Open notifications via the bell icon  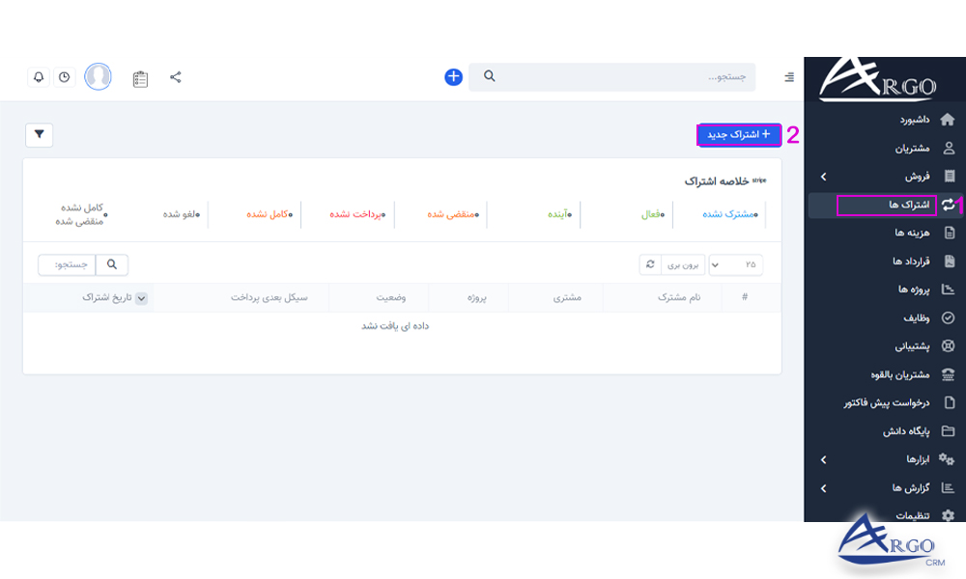tap(38, 76)
